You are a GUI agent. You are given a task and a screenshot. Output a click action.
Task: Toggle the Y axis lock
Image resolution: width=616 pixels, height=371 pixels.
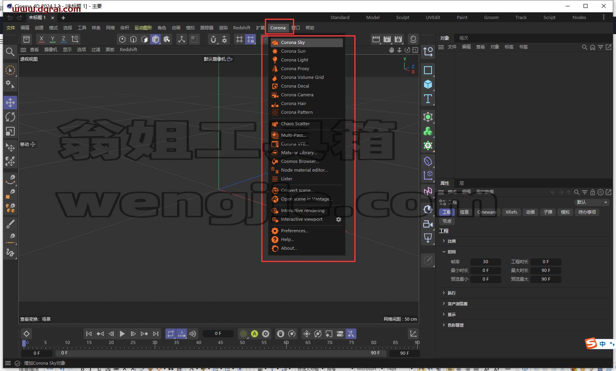pos(53,39)
